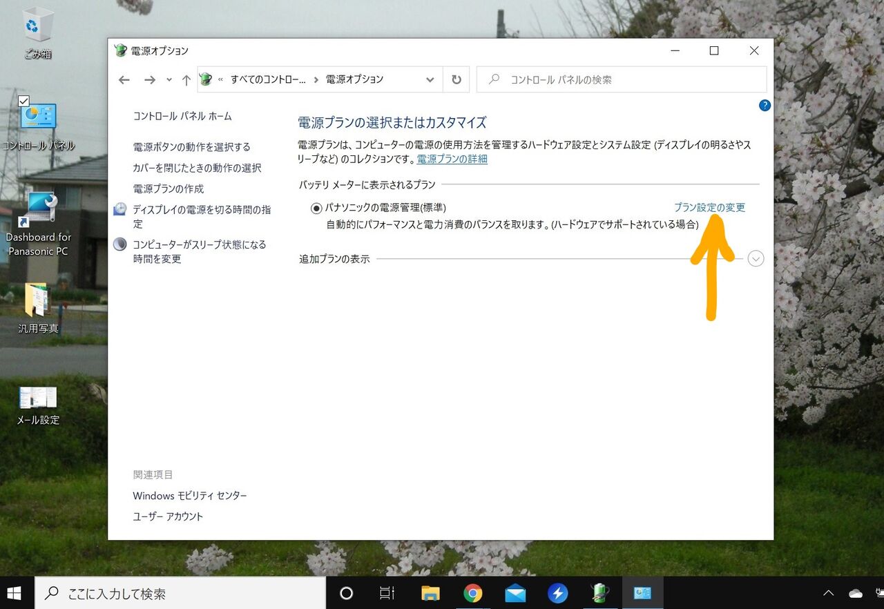Open the 電源プランの詳細 link
The image size is (884, 609).
[452, 159]
